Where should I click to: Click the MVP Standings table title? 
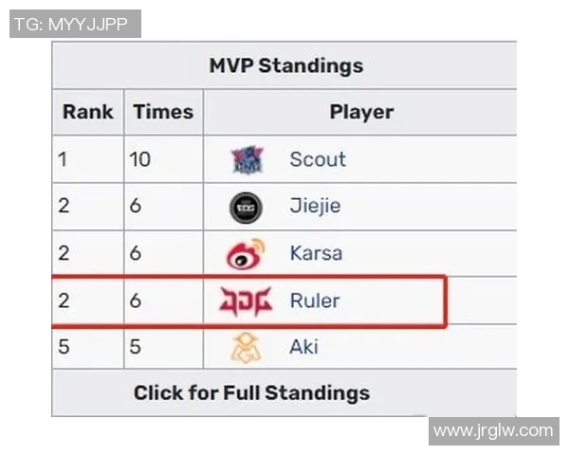(285, 66)
